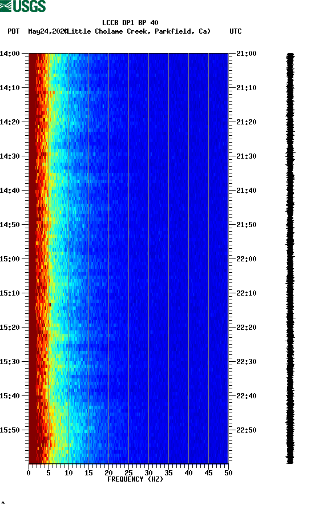Viewport: 315px width, 509px height.
Task: Click the 22:00 UTC time label
Action: (247, 259)
